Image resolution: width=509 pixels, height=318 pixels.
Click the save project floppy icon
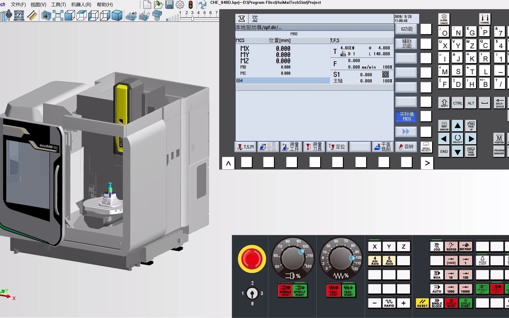click(x=169, y=4)
